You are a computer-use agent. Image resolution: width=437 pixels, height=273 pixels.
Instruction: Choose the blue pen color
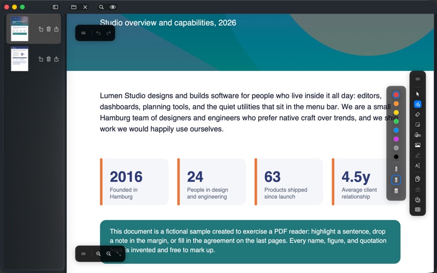click(x=396, y=130)
